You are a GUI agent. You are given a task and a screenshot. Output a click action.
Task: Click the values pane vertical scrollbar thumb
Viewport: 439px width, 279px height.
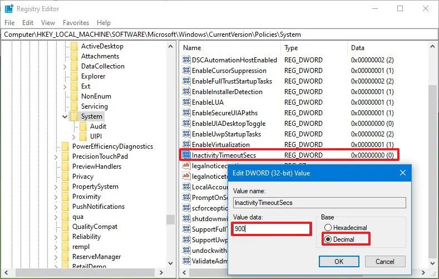(x=432, y=172)
